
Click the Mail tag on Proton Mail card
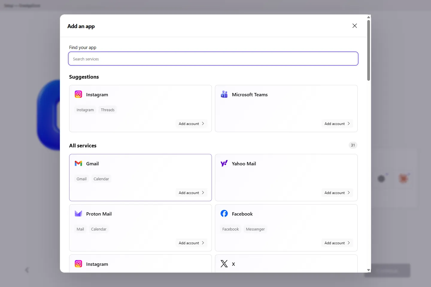(80, 229)
